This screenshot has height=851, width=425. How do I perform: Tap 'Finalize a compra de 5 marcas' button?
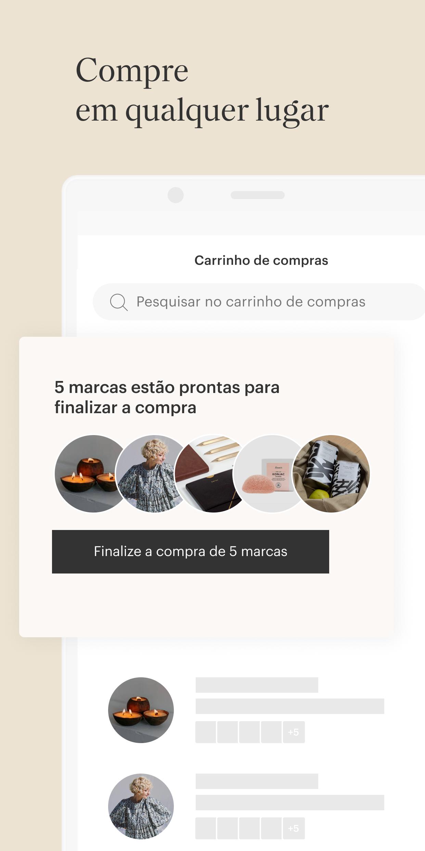(191, 552)
